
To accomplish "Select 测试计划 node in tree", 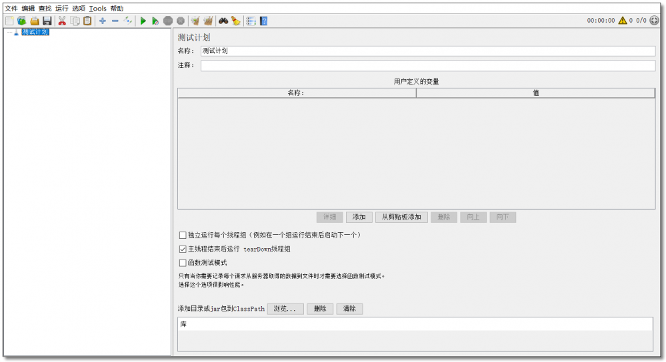I will pyautogui.click(x=35, y=32).
